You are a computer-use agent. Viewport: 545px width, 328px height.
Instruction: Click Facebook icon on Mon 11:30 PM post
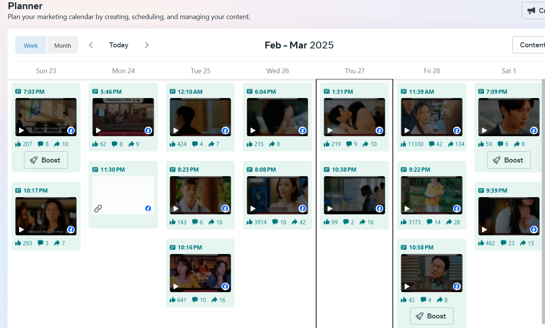click(148, 209)
